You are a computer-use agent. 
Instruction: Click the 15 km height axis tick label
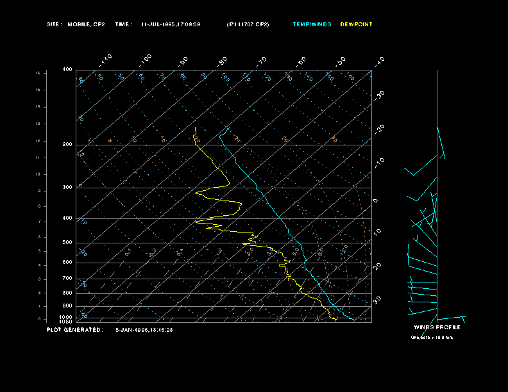pos(38,90)
